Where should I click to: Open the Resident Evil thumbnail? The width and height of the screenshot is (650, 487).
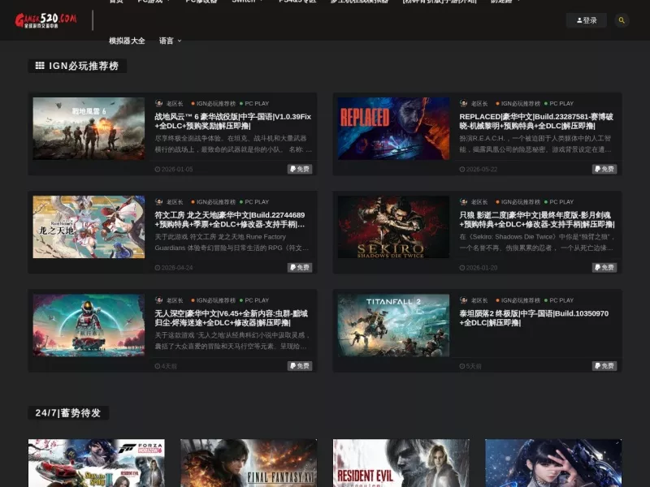[401, 463]
